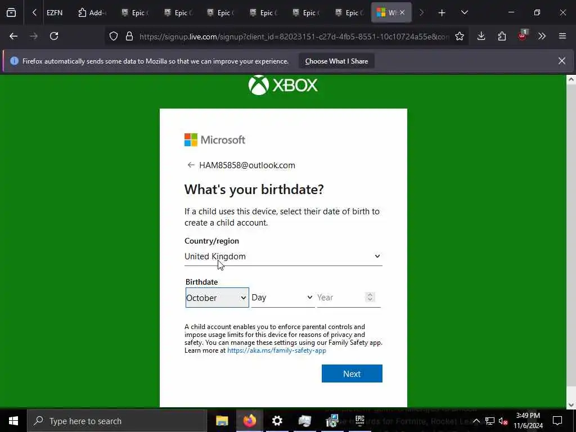Open the Day dropdown
The height and width of the screenshot is (432, 576).
[x=282, y=297]
